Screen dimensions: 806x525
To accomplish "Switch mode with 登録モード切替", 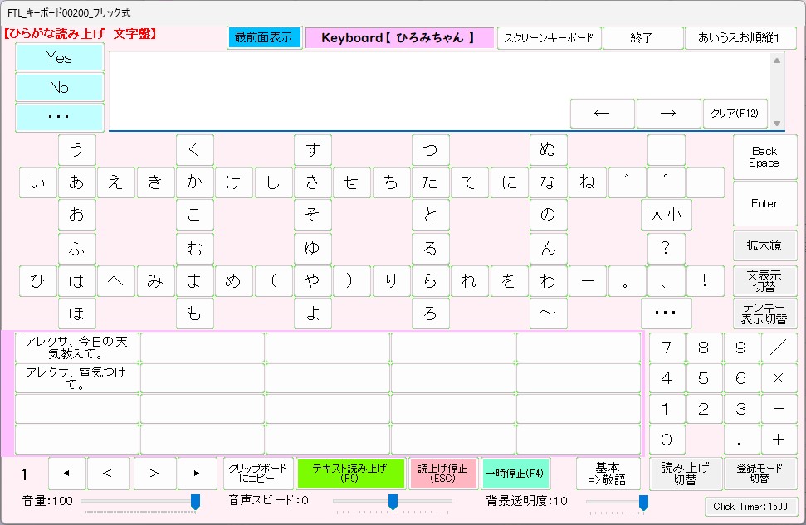I will 760,474.
